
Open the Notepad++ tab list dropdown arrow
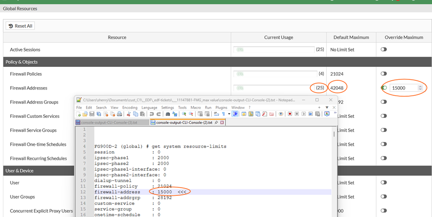coord(327,107)
